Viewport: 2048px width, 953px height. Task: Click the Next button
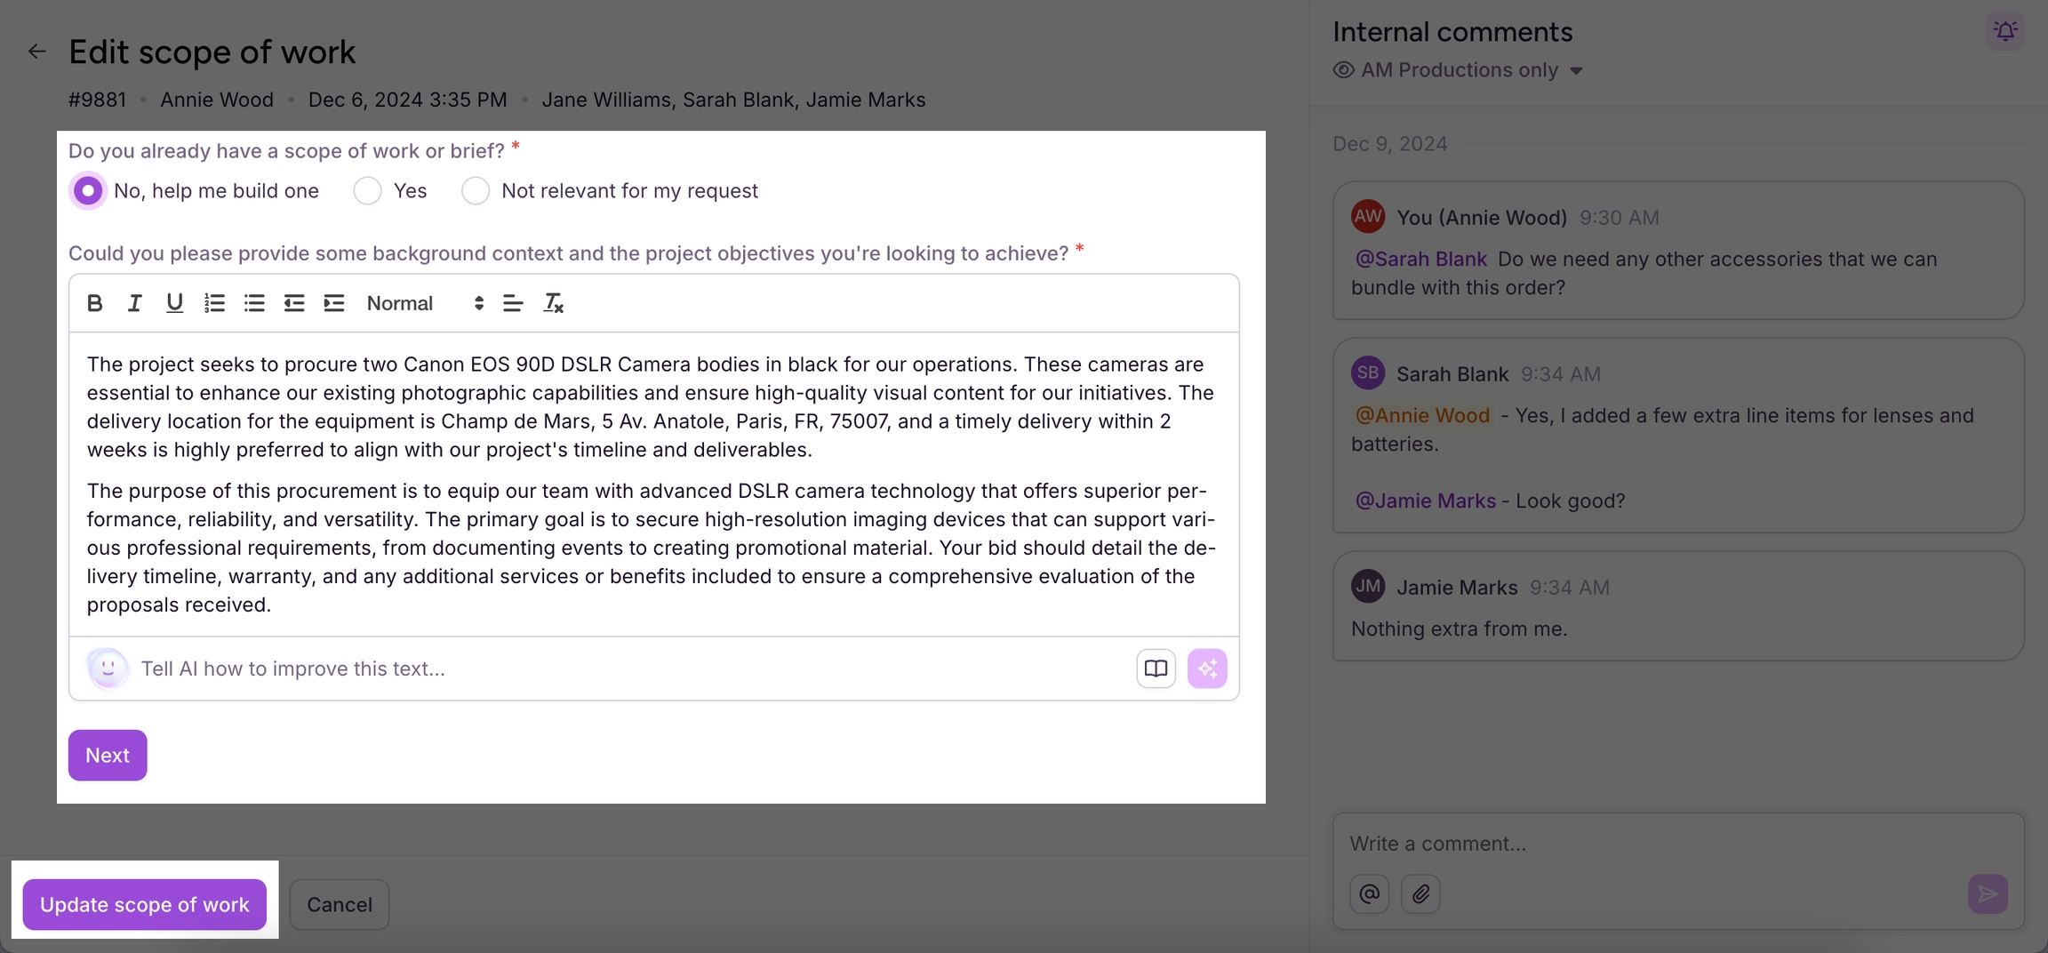click(x=108, y=755)
